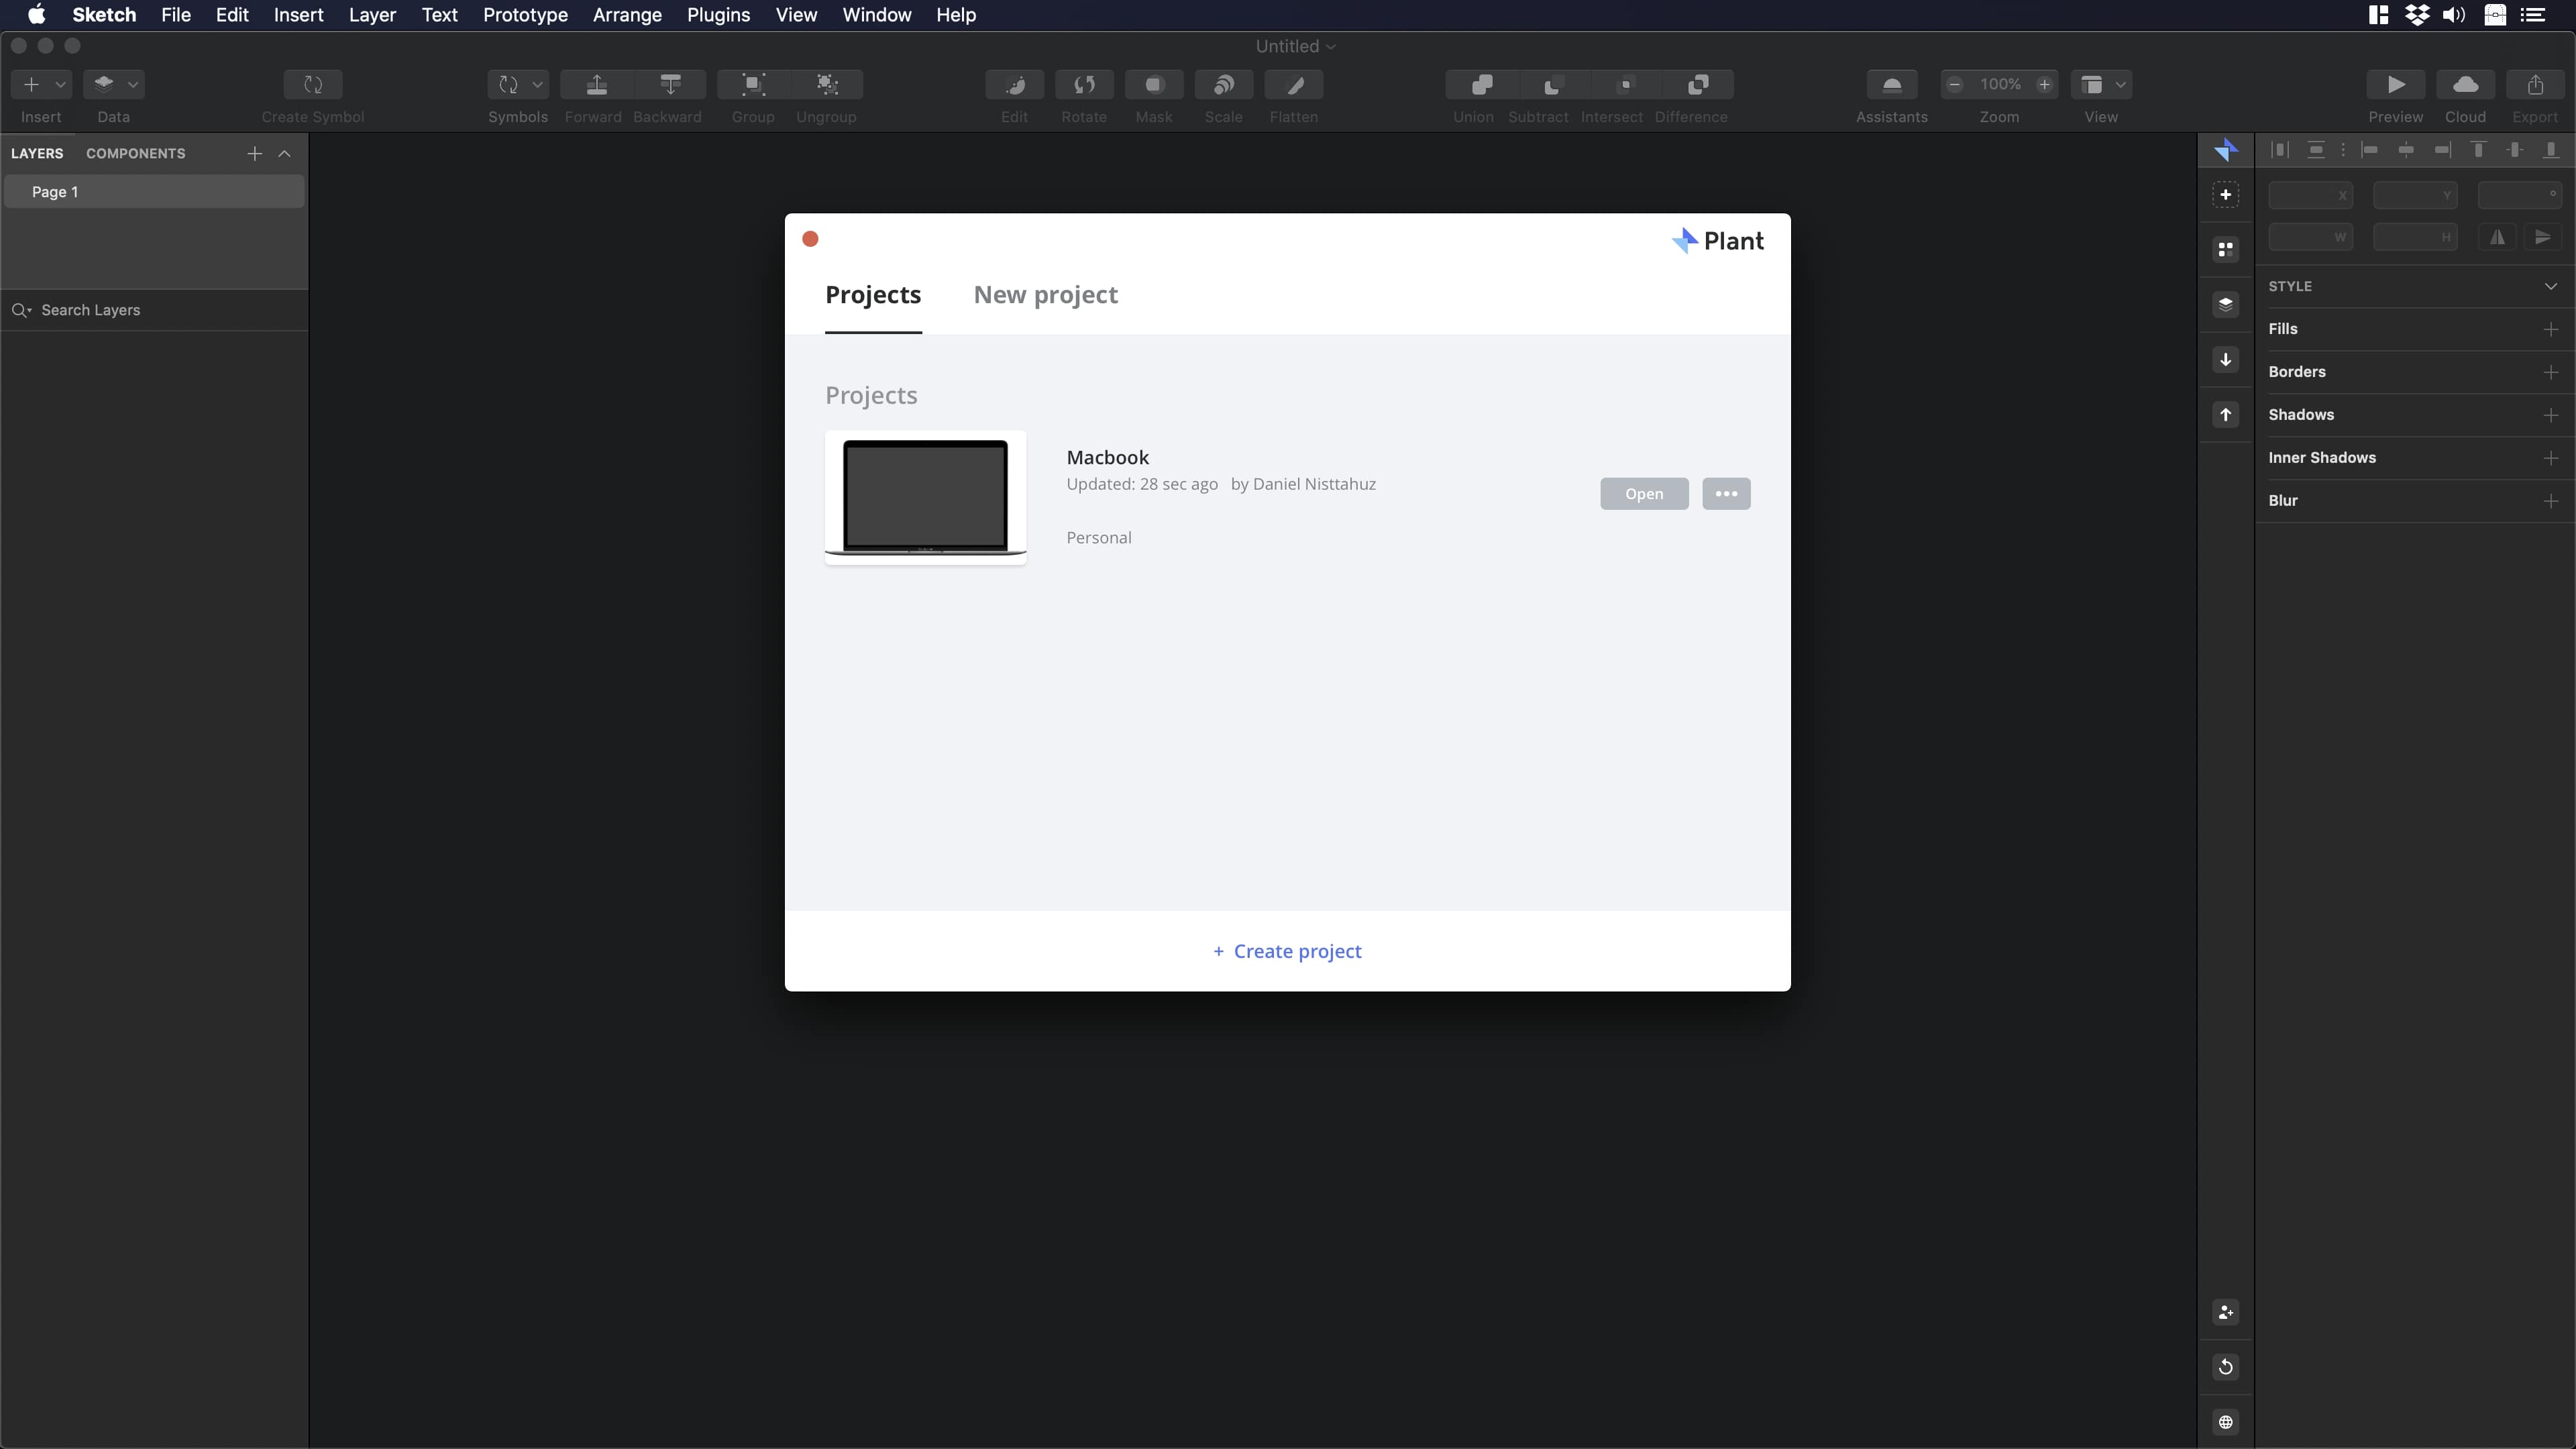This screenshot has height=1449, width=2576.
Task: Click the Plant plugin icon in sidebar
Action: click(2225, 150)
